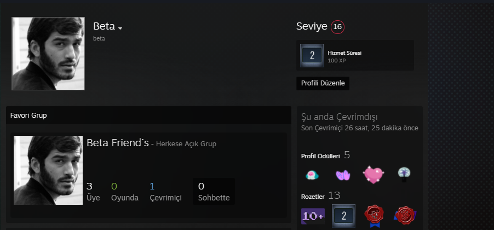Click the Profili Düzenle button
This screenshot has width=494, height=230.
point(323,83)
